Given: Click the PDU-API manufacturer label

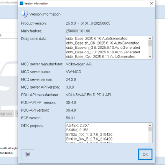Looking at the screenshot, I should coord(40,95).
